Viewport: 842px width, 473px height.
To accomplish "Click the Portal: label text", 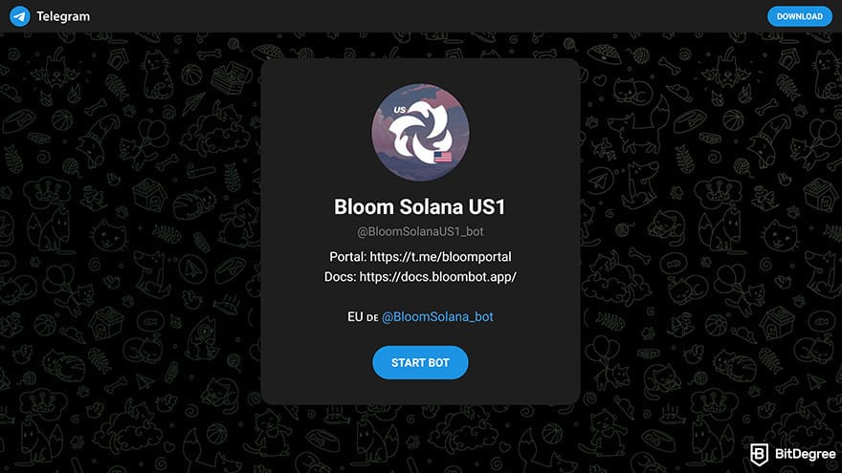I will (347, 257).
